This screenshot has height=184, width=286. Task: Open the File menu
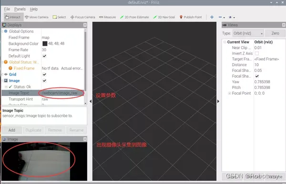tap(7, 9)
